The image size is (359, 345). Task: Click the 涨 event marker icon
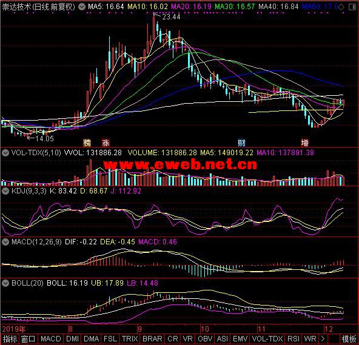click(106, 142)
